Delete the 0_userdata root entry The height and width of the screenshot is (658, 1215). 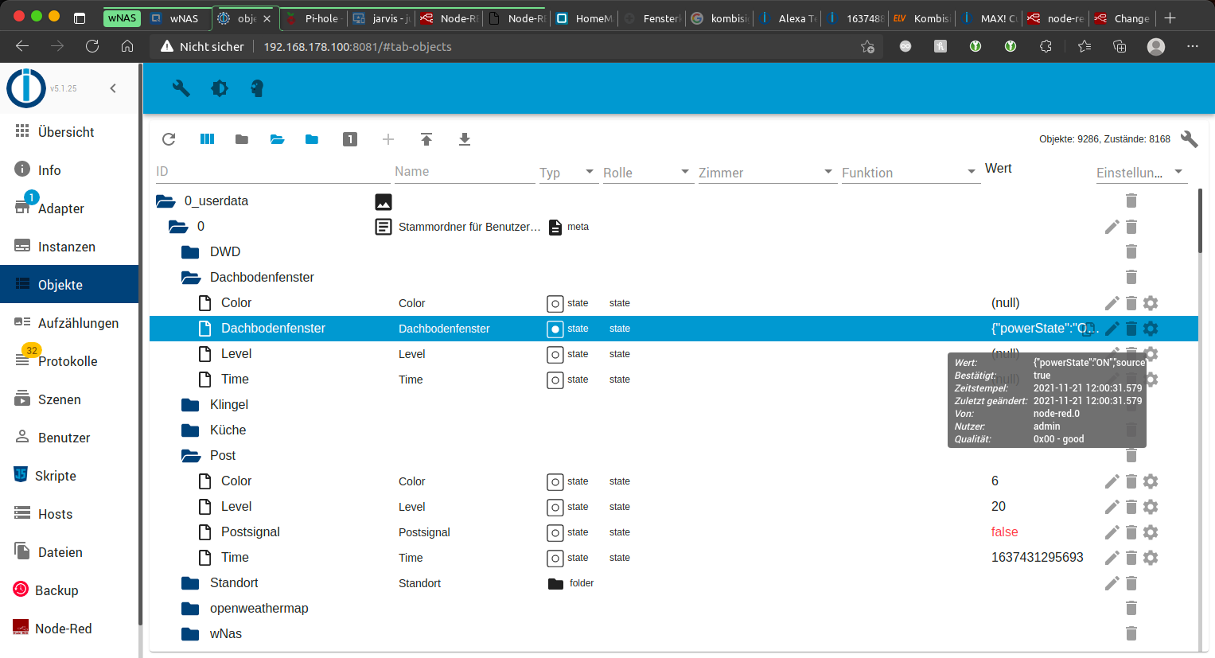(1131, 201)
